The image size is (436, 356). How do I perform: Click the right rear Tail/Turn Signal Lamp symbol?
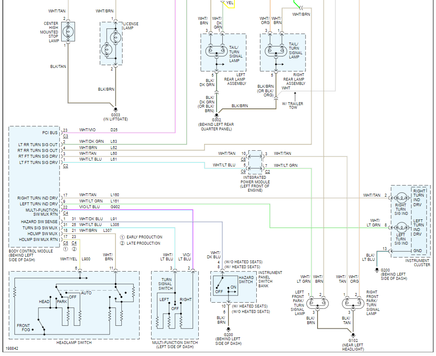coord(276,51)
